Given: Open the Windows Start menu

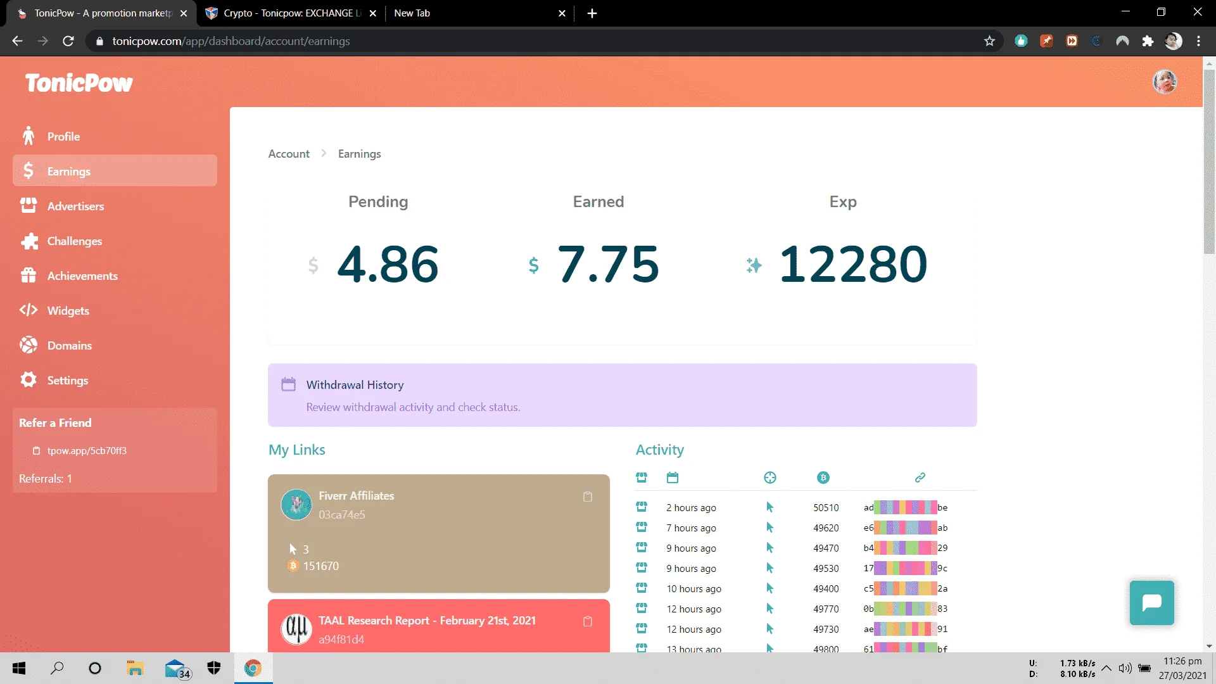Looking at the screenshot, I should point(19,668).
